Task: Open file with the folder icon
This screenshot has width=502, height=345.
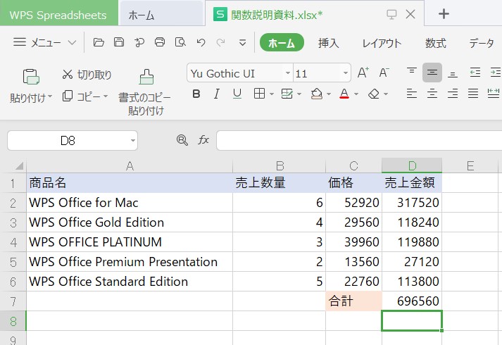Action: 99,42
